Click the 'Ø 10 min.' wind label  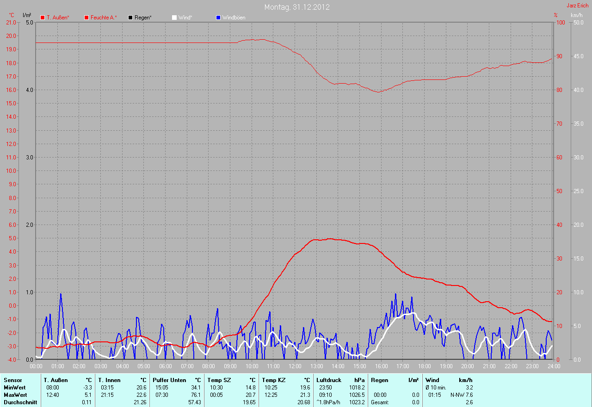tap(437, 388)
